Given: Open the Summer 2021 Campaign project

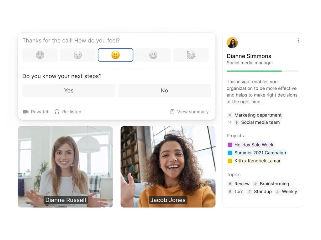Looking at the screenshot, I should [260, 153].
